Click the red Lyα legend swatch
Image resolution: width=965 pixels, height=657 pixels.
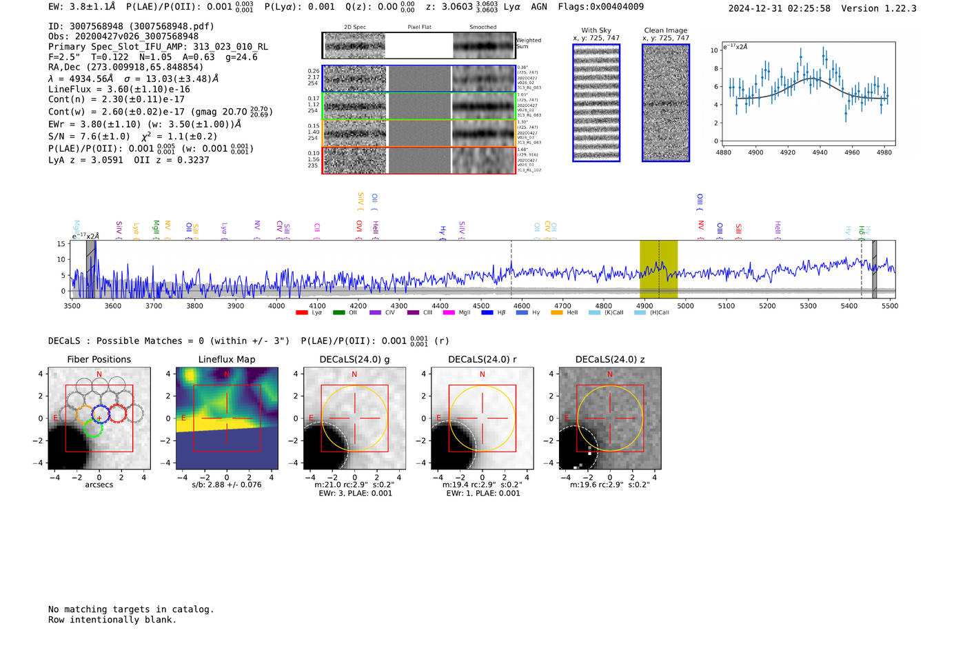click(x=301, y=313)
